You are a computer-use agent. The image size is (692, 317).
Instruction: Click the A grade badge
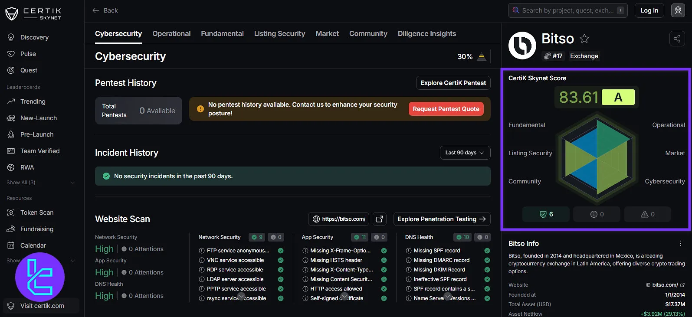tap(618, 97)
